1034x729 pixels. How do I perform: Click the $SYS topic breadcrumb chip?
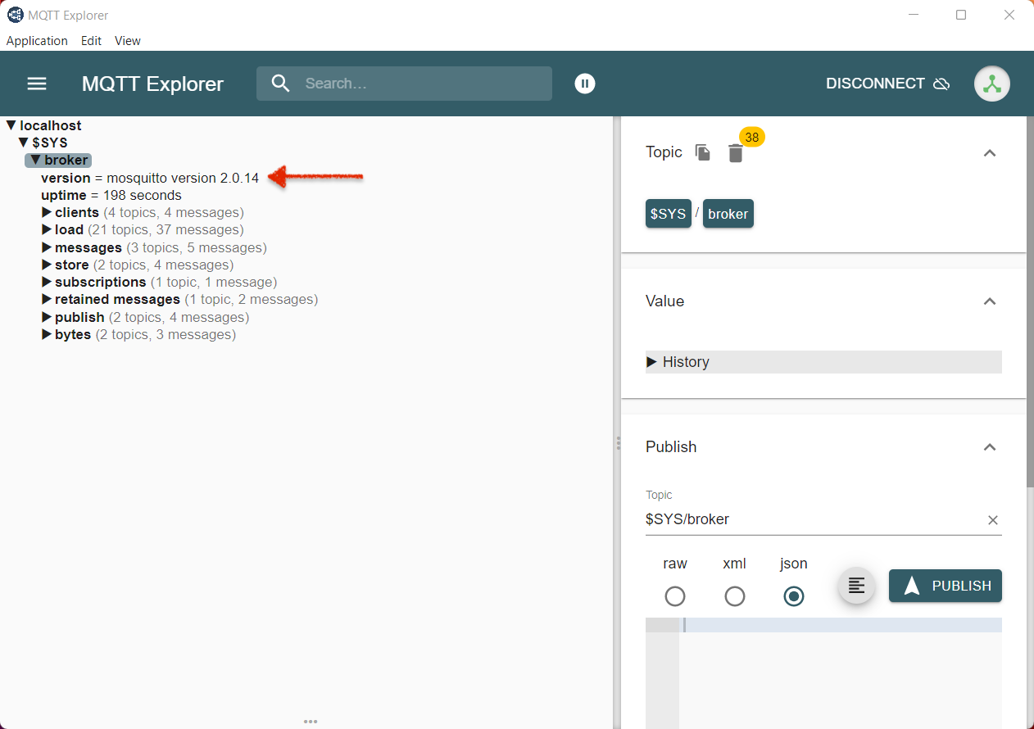pyautogui.click(x=669, y=214)
